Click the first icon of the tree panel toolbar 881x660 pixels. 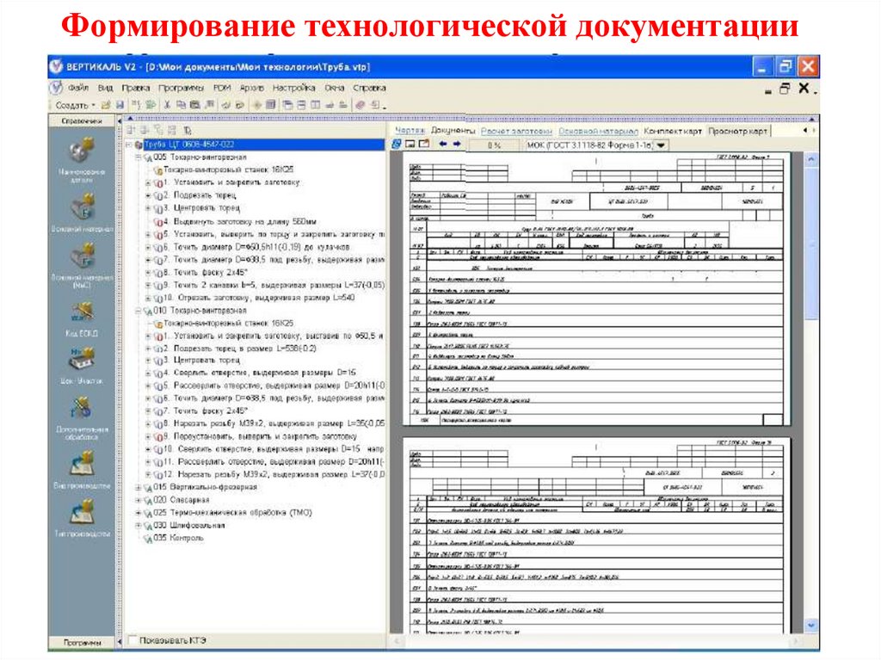pyautogui.click(x=132, y=131)
